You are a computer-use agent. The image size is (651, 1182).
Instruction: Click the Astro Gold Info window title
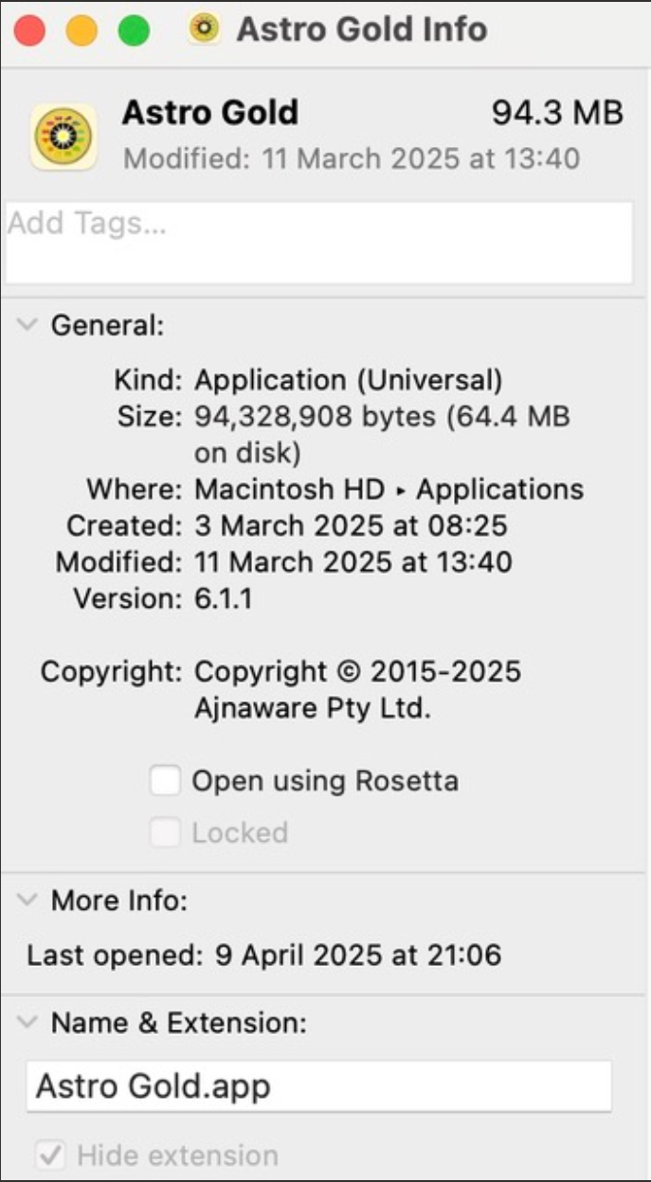(362, 29)
